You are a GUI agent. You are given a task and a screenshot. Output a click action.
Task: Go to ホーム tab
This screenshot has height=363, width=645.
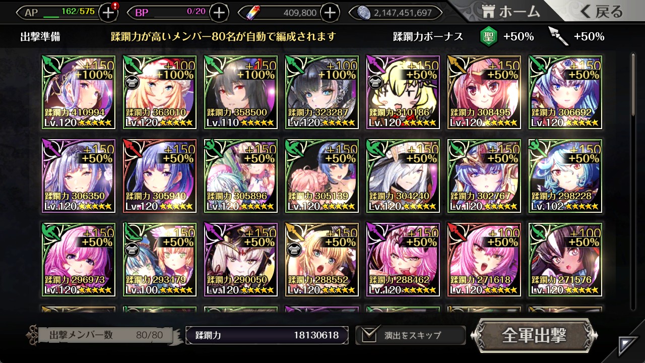[511, 12]
